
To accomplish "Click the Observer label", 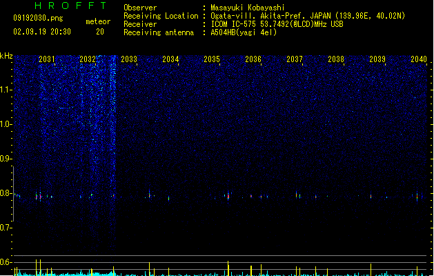I will pyautogui.click(x=140, y=8).
